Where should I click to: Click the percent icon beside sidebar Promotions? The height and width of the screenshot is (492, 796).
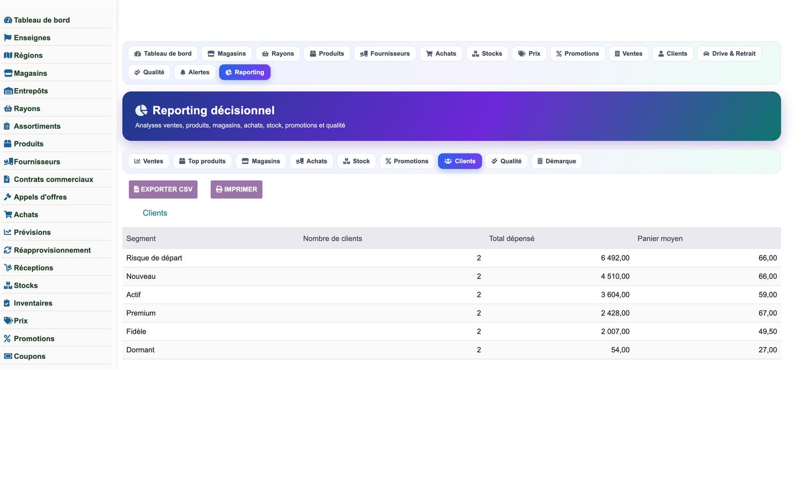[x=7, y=338]
